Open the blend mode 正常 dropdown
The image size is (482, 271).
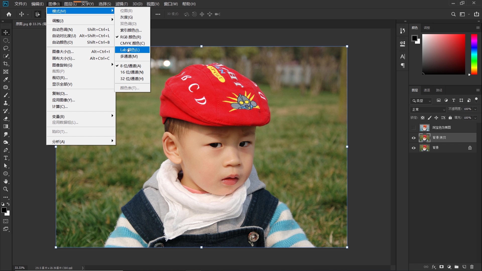428,109
